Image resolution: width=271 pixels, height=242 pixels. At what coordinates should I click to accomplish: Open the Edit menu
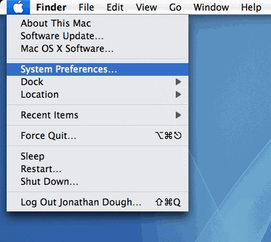click(x=115, y=7)
